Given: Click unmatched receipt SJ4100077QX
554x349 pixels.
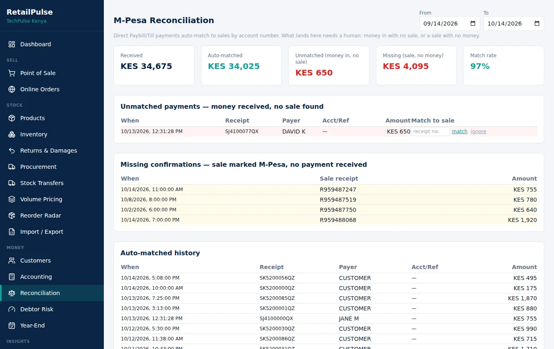Looking at the screenshot, I should point(242,131).
